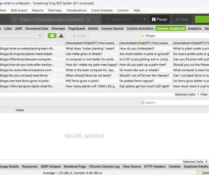Export the current table
Screen dimensions: 209x175
coord(79,36)
